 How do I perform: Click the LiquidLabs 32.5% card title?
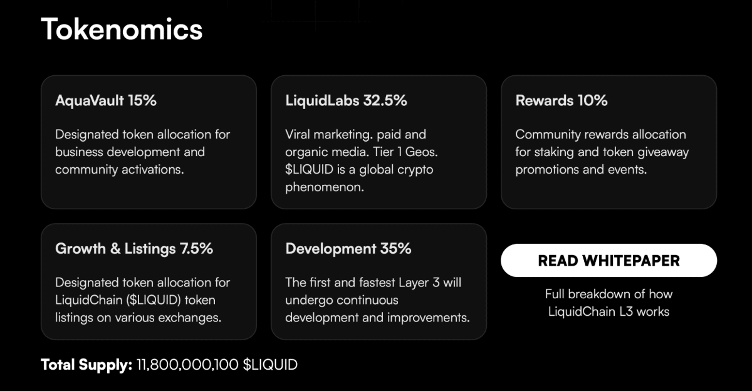(346, 100)
